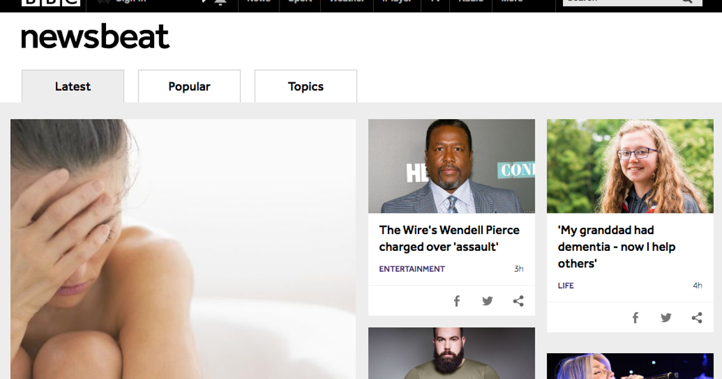722x379 pixels.
Task: Click the notifications bell in top bar
Action: tap(220, 2)
